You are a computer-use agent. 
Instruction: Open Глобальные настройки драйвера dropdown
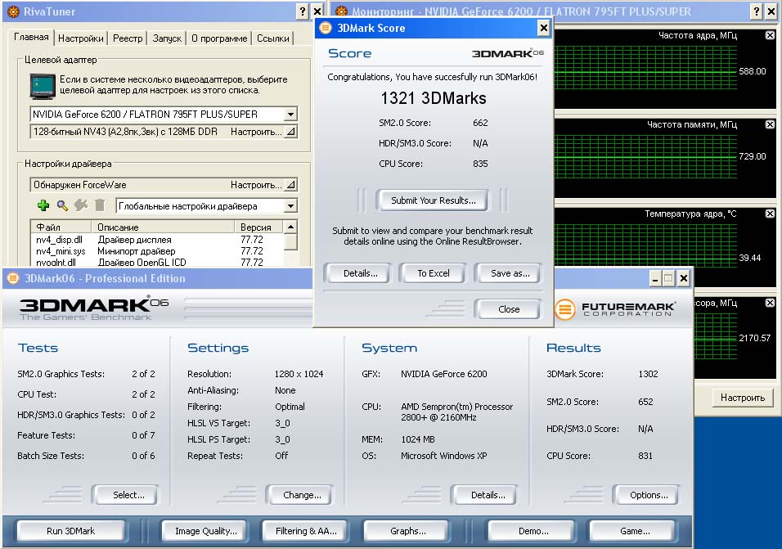290,206
